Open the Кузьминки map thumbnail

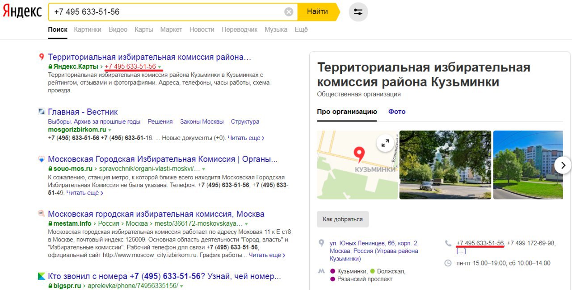[x=357, y=165]
